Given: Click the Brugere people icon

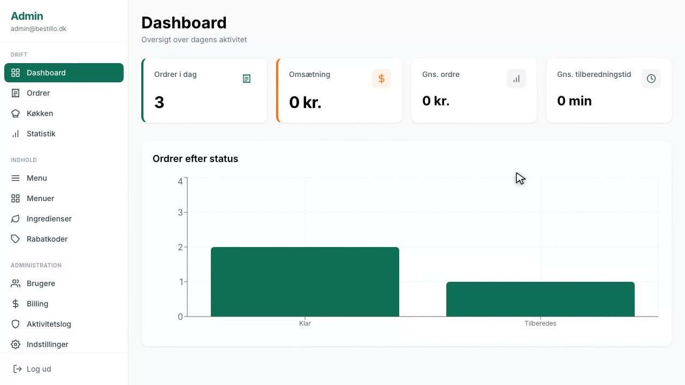Looking at the screenshot, I should point(16,283).
